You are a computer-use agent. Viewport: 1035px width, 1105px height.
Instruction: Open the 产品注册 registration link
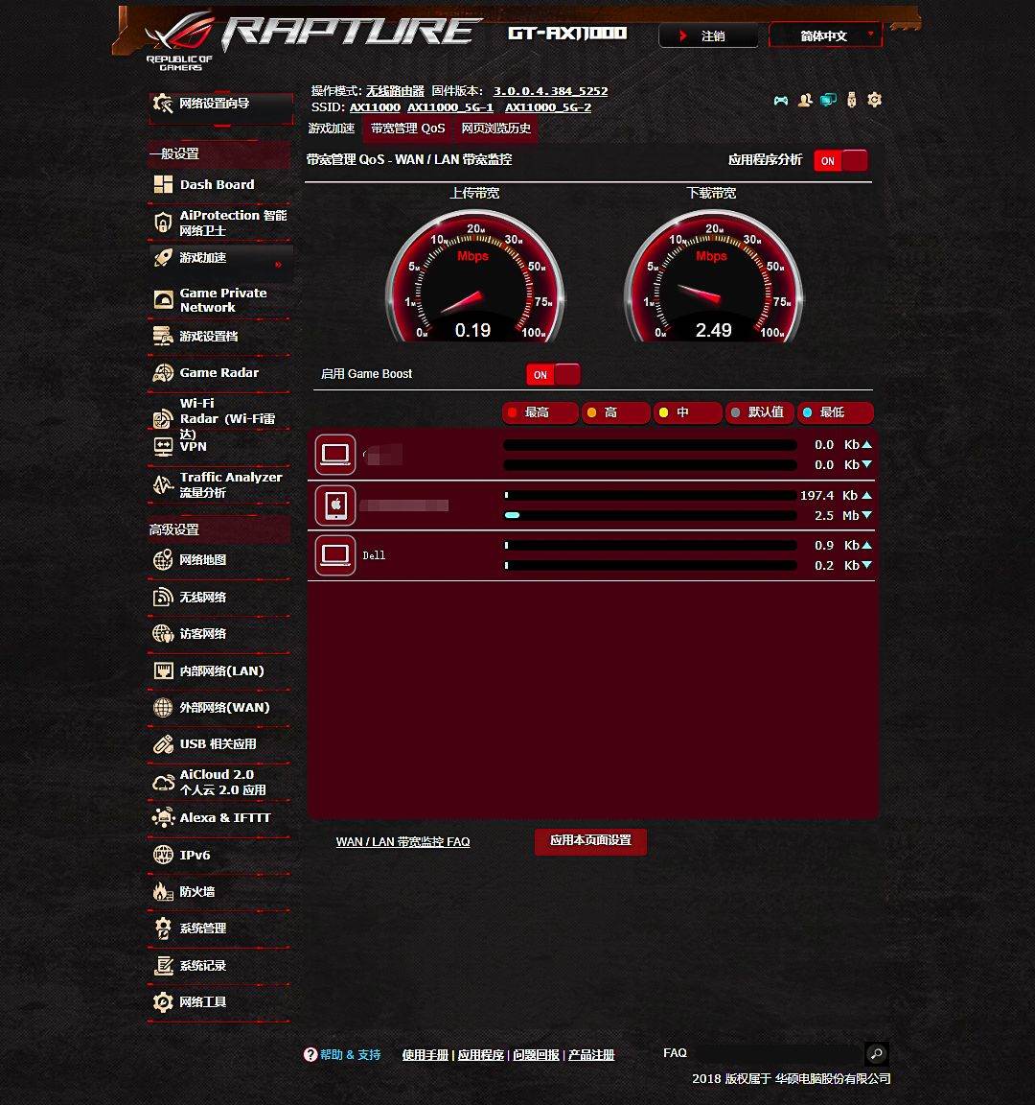[x=591, y=1055]
